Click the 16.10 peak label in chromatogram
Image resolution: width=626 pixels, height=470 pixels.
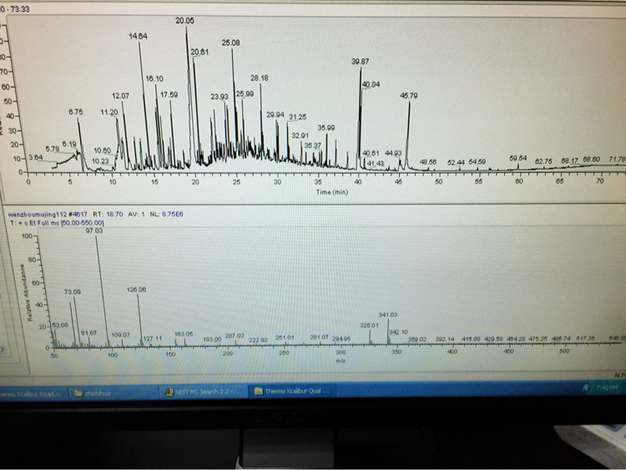(x=154, y=78)
